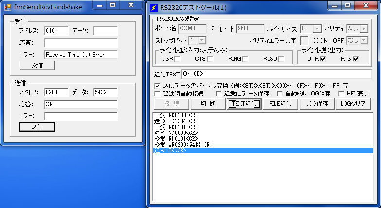Screen dimensions: 381x208
Task: Uncheck the DTR output line checkbox
Action: [323, 59]
